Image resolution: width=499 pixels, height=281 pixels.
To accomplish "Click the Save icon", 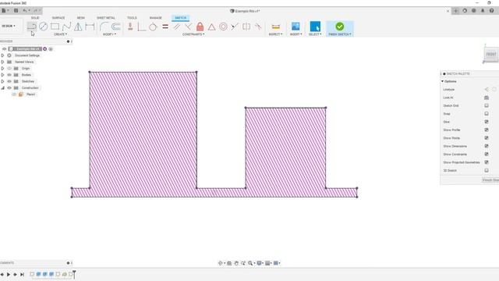I will [16, 10].
